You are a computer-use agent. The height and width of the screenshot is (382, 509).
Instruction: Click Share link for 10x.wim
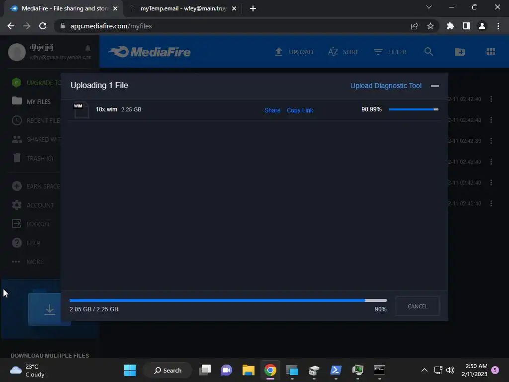pyautogui.click(x=272, y=110)
